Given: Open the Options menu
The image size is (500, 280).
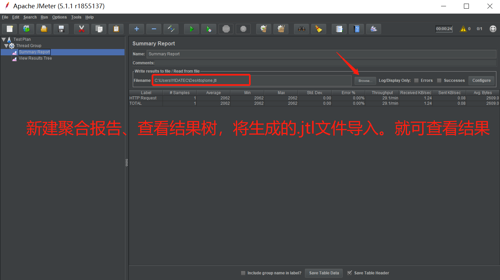Looking at the screenshot, I should tap(60, 17).
